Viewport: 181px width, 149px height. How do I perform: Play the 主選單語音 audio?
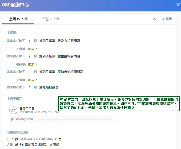click(x=12, y=119)
